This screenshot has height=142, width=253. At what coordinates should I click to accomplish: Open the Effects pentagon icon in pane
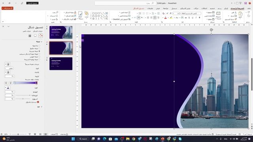coord(35,35)
